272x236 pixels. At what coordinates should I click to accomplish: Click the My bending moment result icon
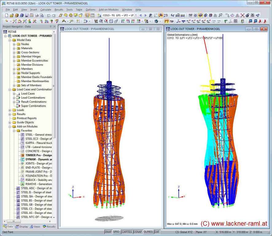pyautogui.click(x=204, y=21)
